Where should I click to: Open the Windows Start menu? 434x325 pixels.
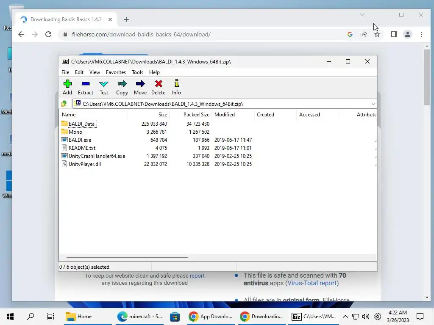10,317
